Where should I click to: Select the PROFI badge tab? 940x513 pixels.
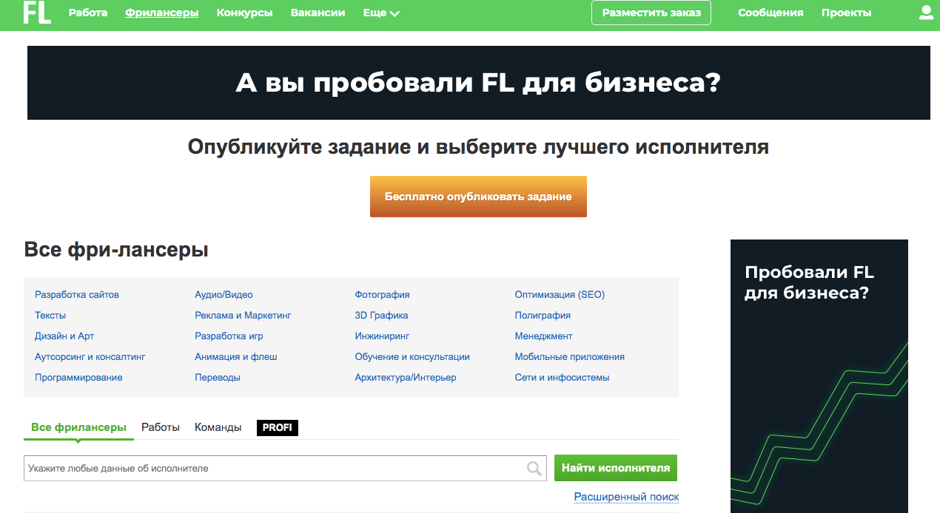(x=277, y=427)
